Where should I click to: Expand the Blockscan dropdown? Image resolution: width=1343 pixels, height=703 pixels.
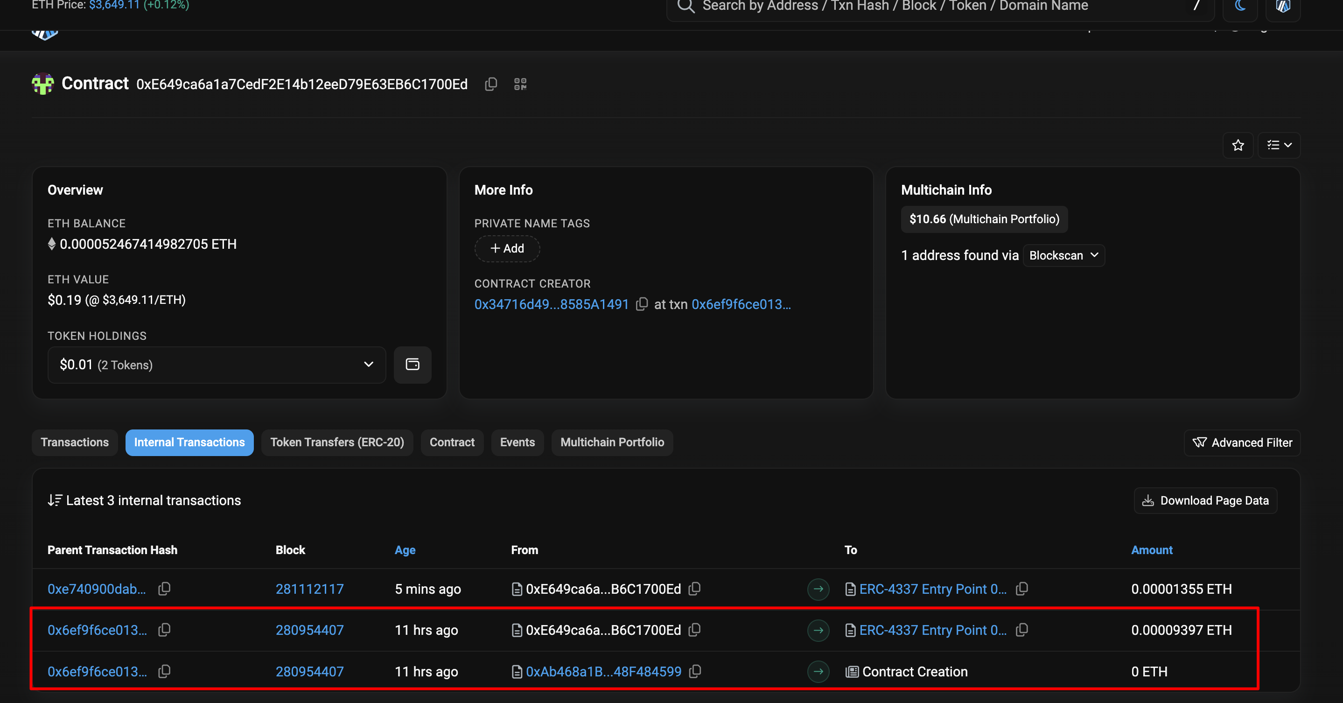[x=1063, y=255]
